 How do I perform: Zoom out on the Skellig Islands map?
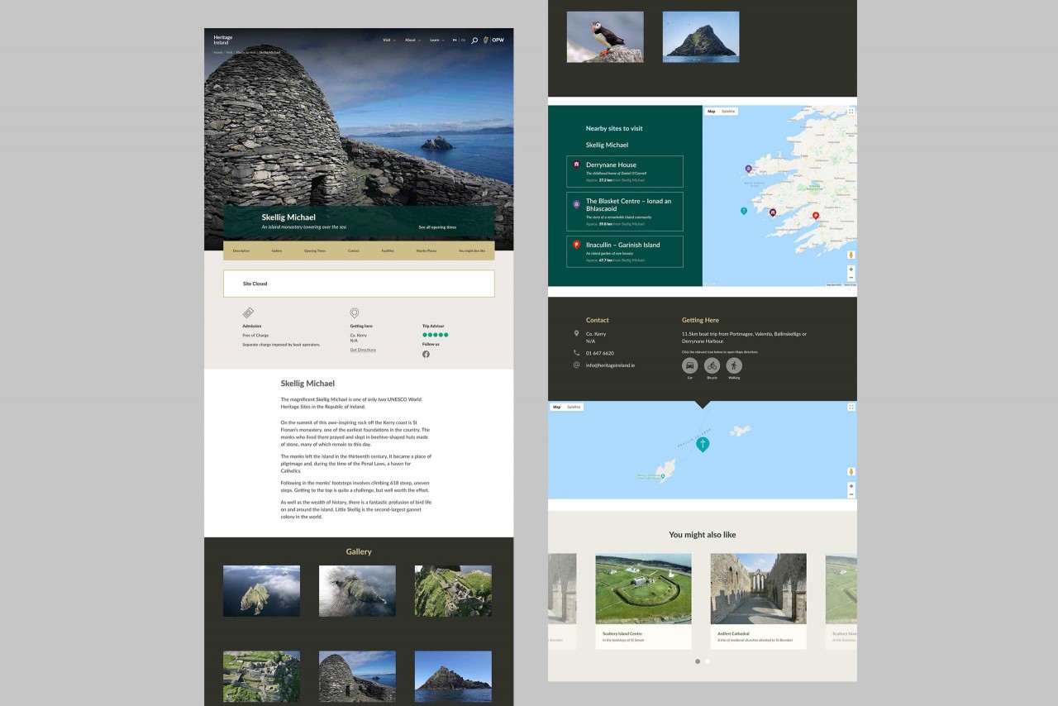coord(851,494)
